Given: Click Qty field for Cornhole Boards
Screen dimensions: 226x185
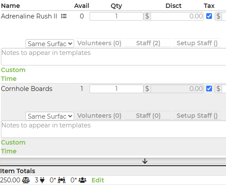Looking at the screenshot, I should pos(116,89).
